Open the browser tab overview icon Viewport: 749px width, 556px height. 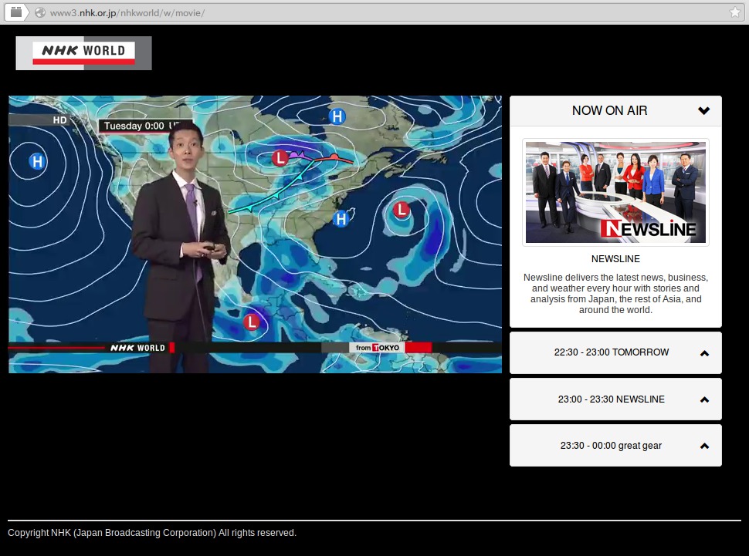16,12
